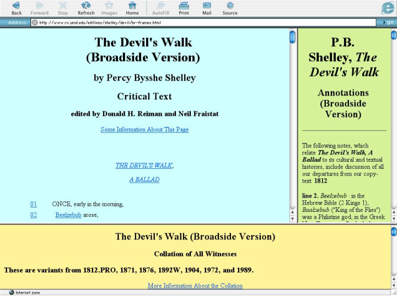Click line number 01 link

click(34, 204)
